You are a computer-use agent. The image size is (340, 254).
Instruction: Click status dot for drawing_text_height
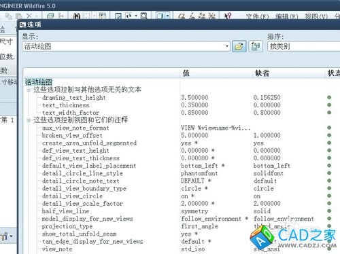(329, 97)
